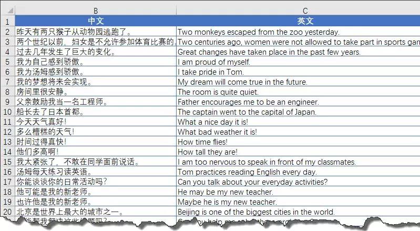Click the select-all corner triangle
The image size is (420, 231).
10,11
